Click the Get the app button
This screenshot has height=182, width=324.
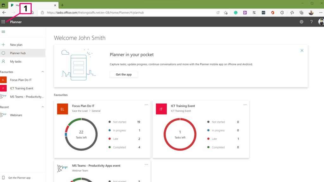pos(123,74)
